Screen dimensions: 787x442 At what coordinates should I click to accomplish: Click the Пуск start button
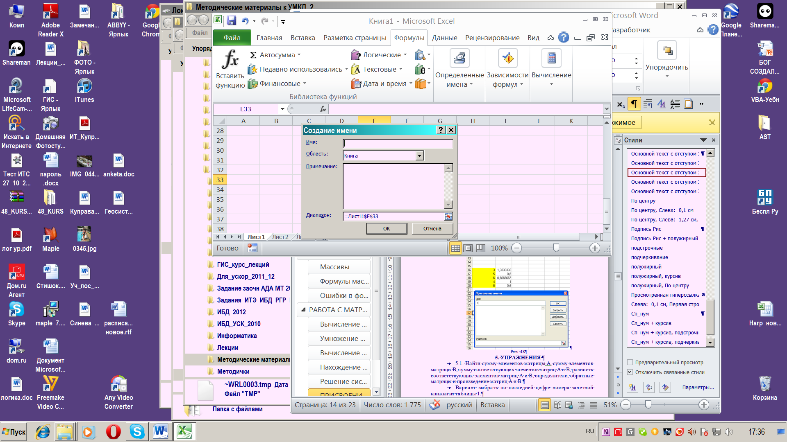click(x=14, y=432)
